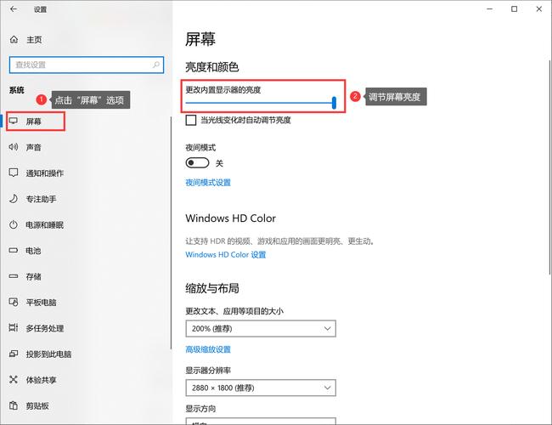Expand the 2880 × 1800 resolution dropdown
This screenshot has width=552, height=425.
click(261, 388)
